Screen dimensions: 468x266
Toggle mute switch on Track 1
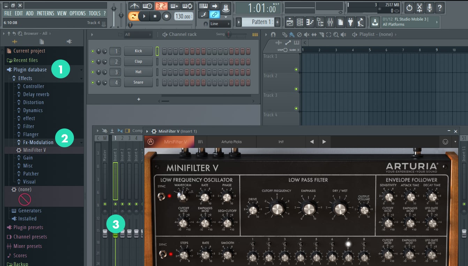point(296,69)
